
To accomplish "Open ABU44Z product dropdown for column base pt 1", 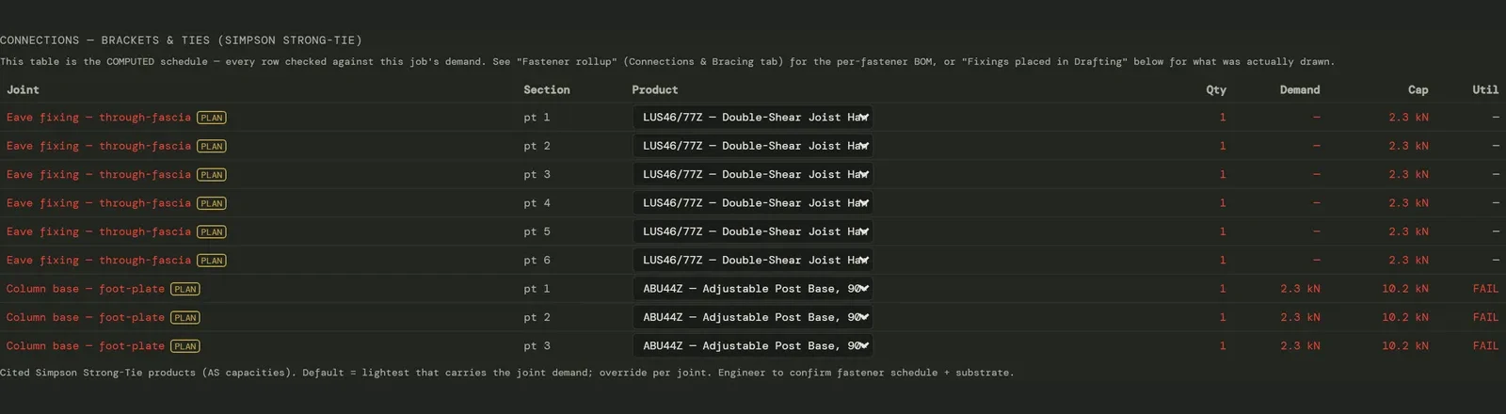I will (x=753, y=289).
